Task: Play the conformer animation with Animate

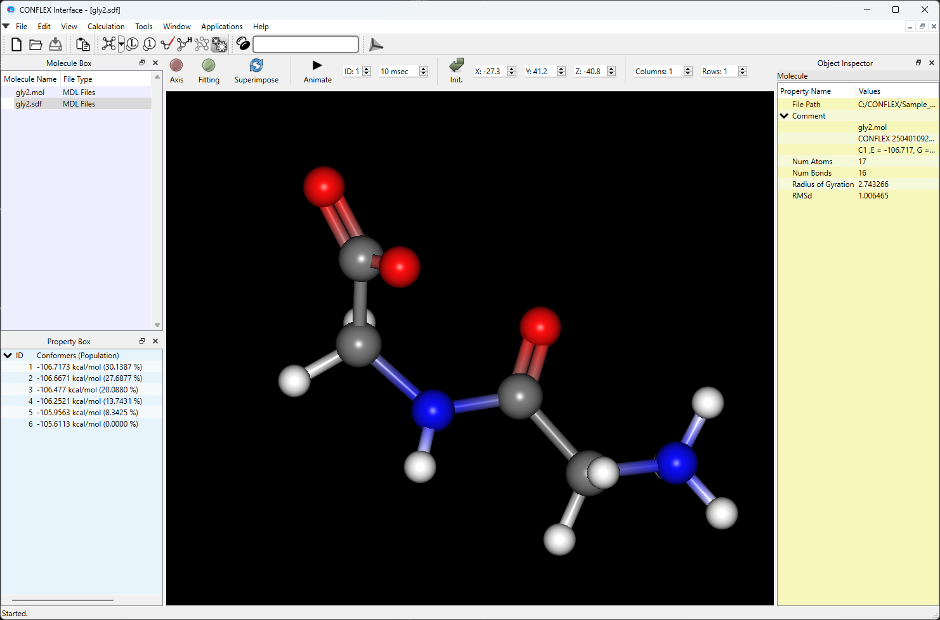Action: [x=317, y=65]
